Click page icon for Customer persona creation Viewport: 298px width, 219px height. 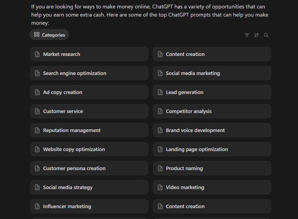pyautogui.click(x=37, y=168)
